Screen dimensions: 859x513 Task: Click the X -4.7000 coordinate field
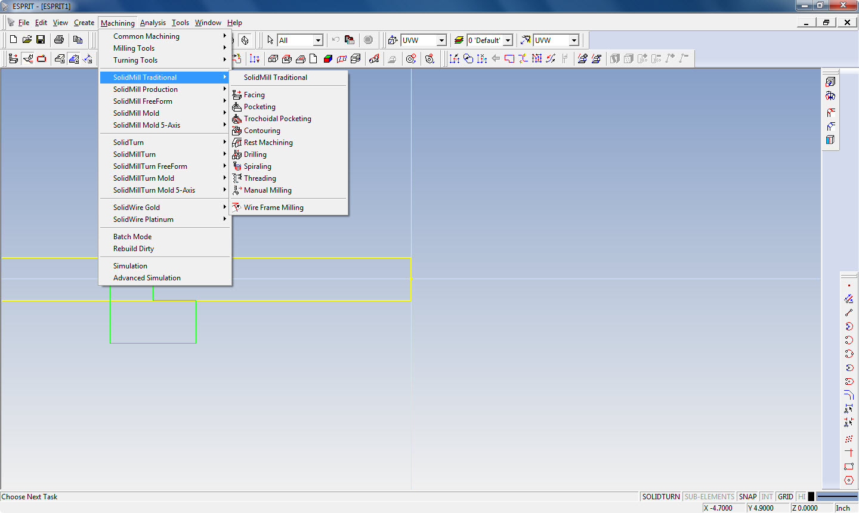(724, 508)
